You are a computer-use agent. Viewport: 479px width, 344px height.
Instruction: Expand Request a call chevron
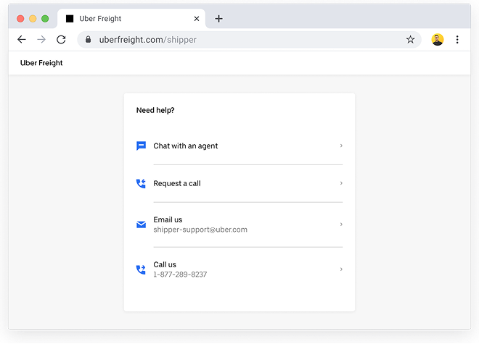[x=341, y=183]
